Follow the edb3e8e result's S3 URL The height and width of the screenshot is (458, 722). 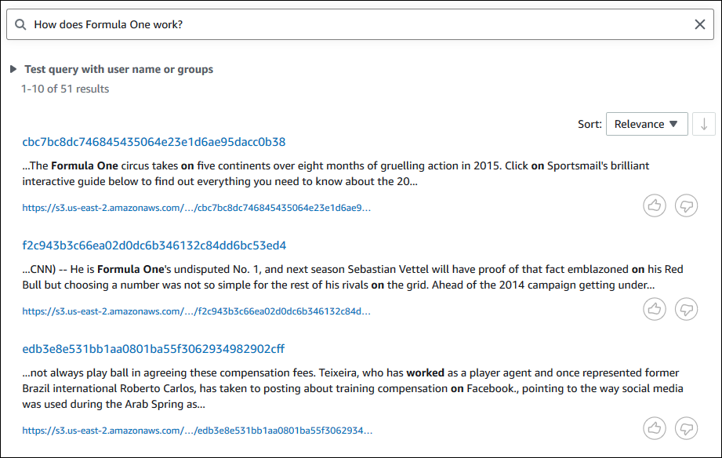click(196, 430)
